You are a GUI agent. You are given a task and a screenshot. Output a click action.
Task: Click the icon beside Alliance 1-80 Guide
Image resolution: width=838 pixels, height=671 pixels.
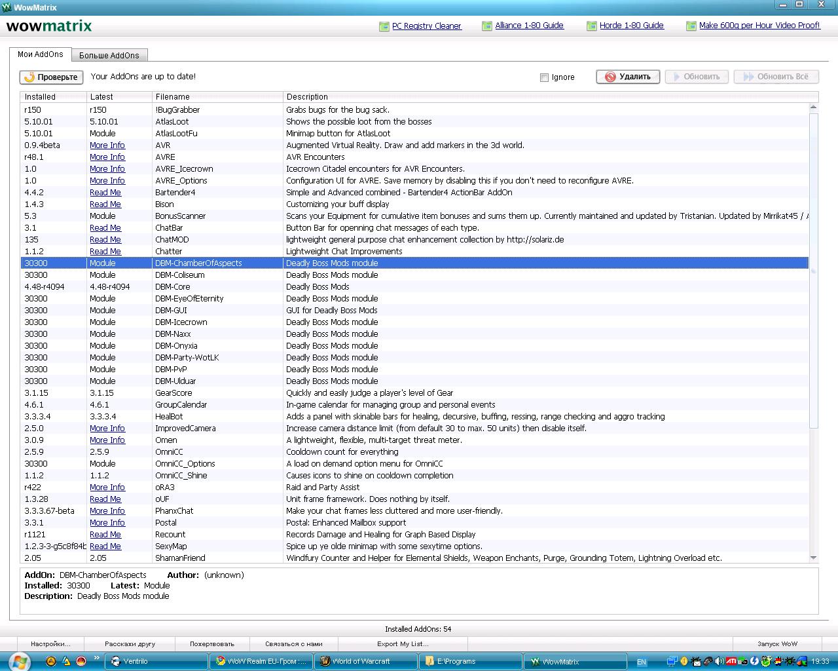click(486, 26)
